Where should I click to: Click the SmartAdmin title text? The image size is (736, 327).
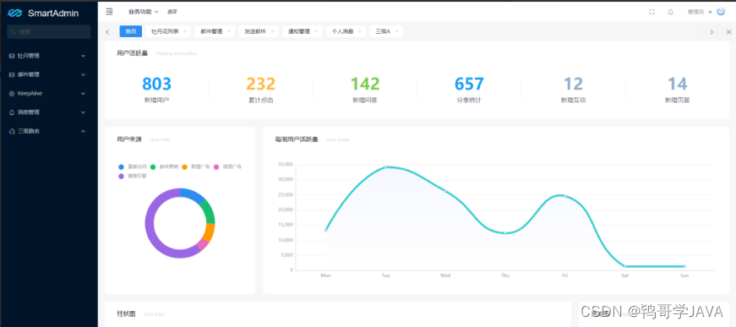point(53,14)
